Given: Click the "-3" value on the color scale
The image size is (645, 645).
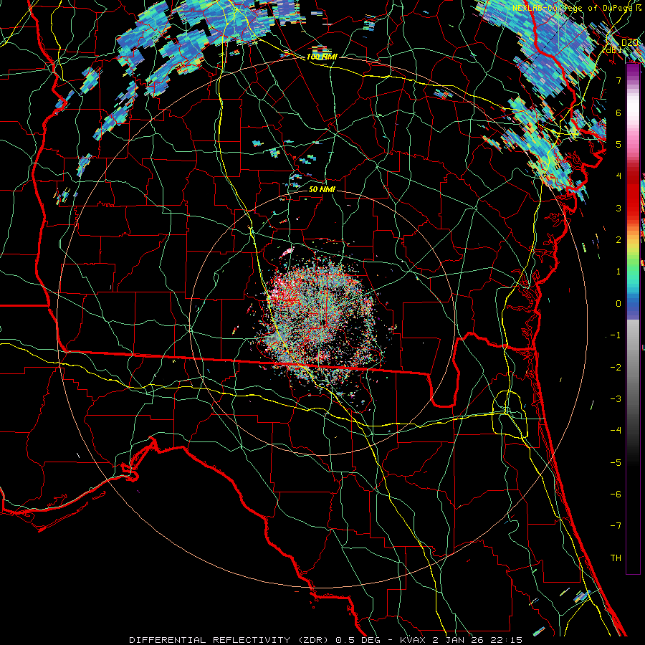Looking at the screenshot, I should (x=616, y=399).
